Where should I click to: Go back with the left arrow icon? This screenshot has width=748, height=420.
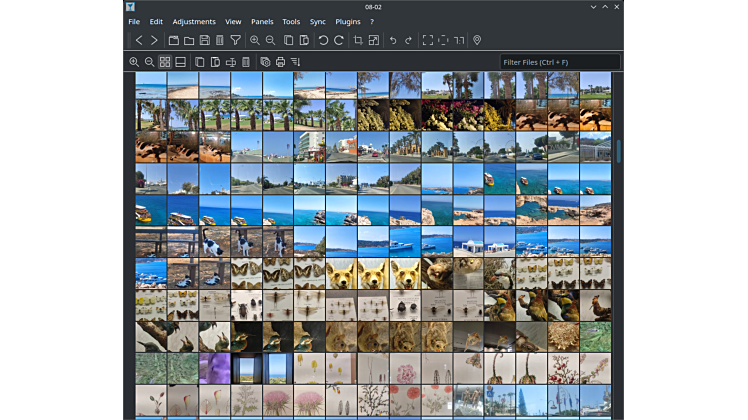coord(139,40)
